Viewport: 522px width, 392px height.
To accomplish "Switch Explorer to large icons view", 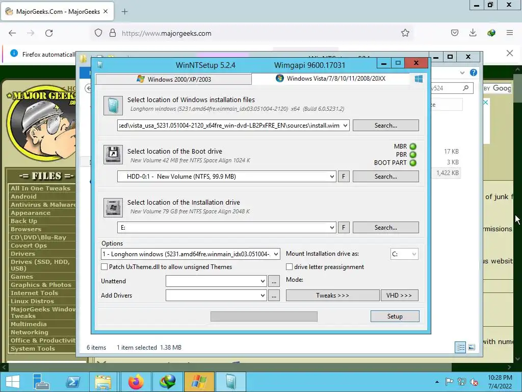I will pyautogui.click(x=472, y=347).
